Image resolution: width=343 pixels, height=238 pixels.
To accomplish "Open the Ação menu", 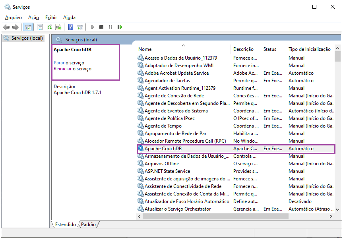I will 33,17.
